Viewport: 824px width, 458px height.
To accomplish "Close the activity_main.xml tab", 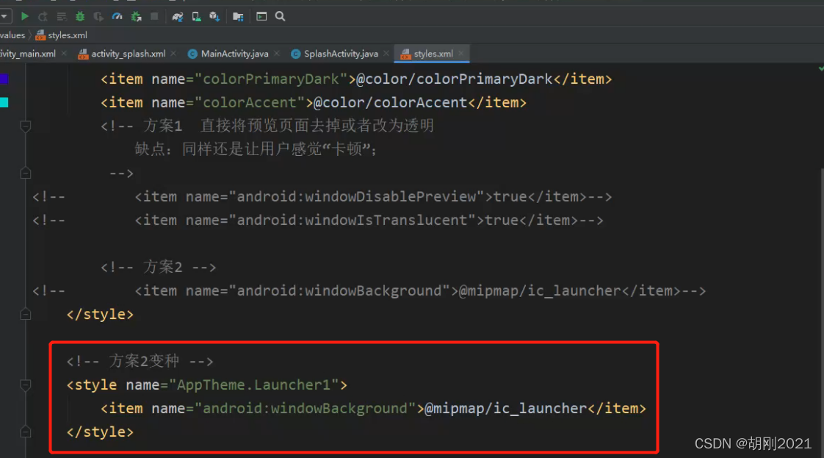I will coord(64,53).
